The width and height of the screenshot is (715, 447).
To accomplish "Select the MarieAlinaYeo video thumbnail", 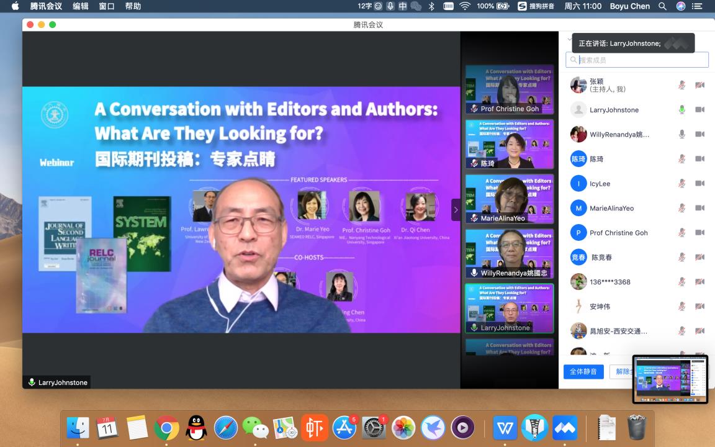I will pos(510,199).
